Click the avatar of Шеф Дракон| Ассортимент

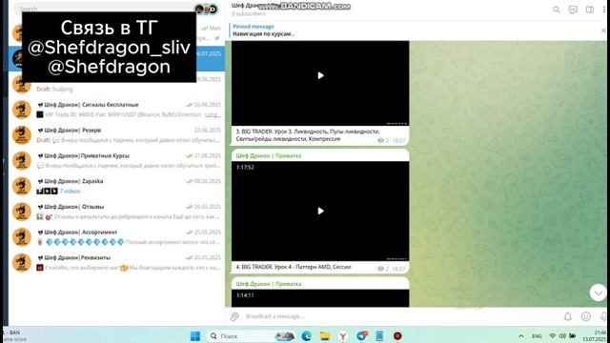pyautogui.click(x=22, y=237)
